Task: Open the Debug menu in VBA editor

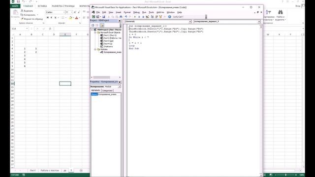Action: point(136,12)
